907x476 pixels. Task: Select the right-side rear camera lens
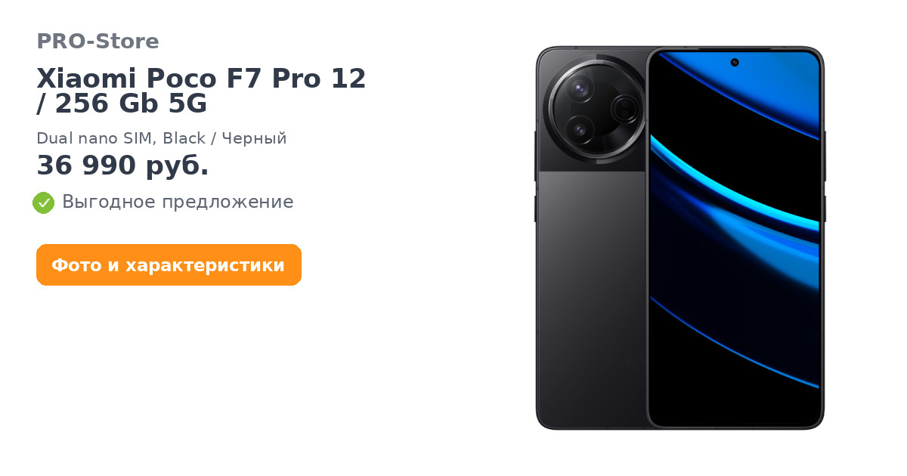pyautogui.click(x=626, y=110)
